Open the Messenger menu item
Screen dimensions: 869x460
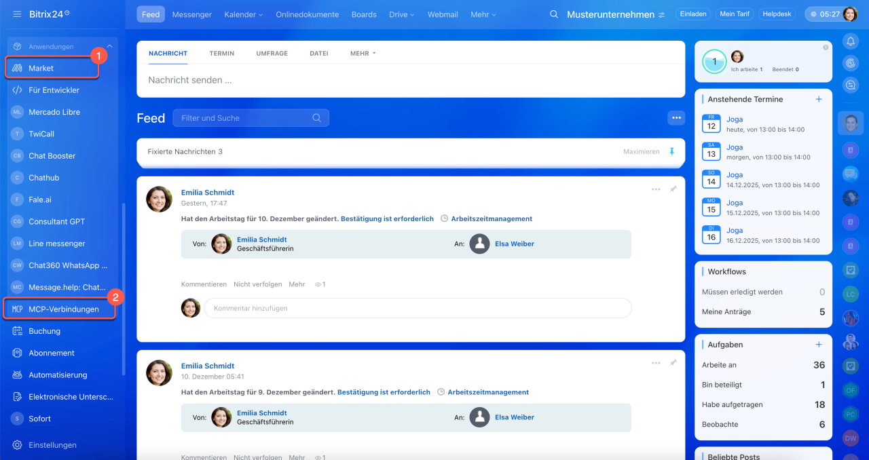[x=191, y=14]
